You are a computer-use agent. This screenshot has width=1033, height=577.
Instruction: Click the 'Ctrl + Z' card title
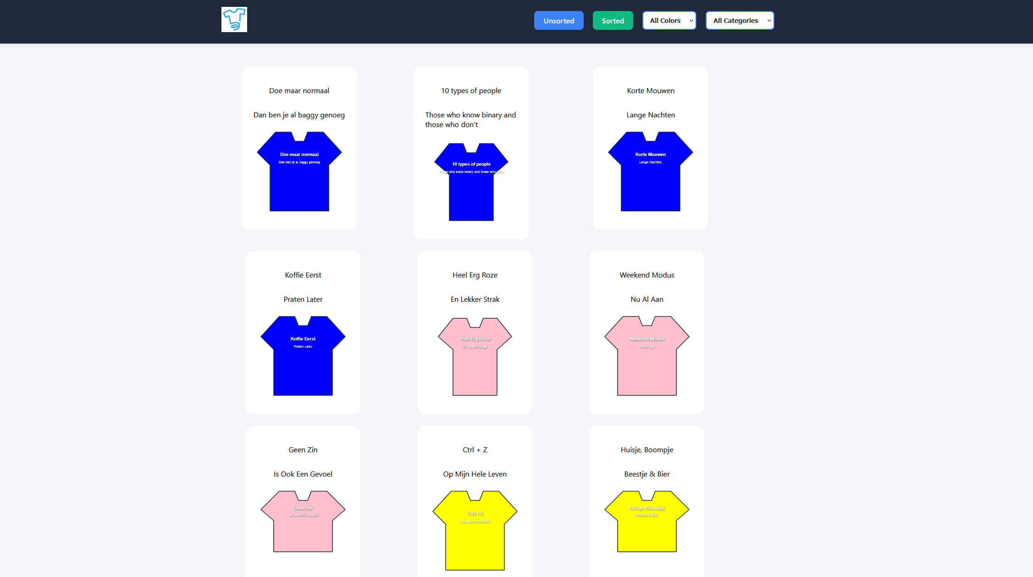pyautogui.click(x=475, y=450)
